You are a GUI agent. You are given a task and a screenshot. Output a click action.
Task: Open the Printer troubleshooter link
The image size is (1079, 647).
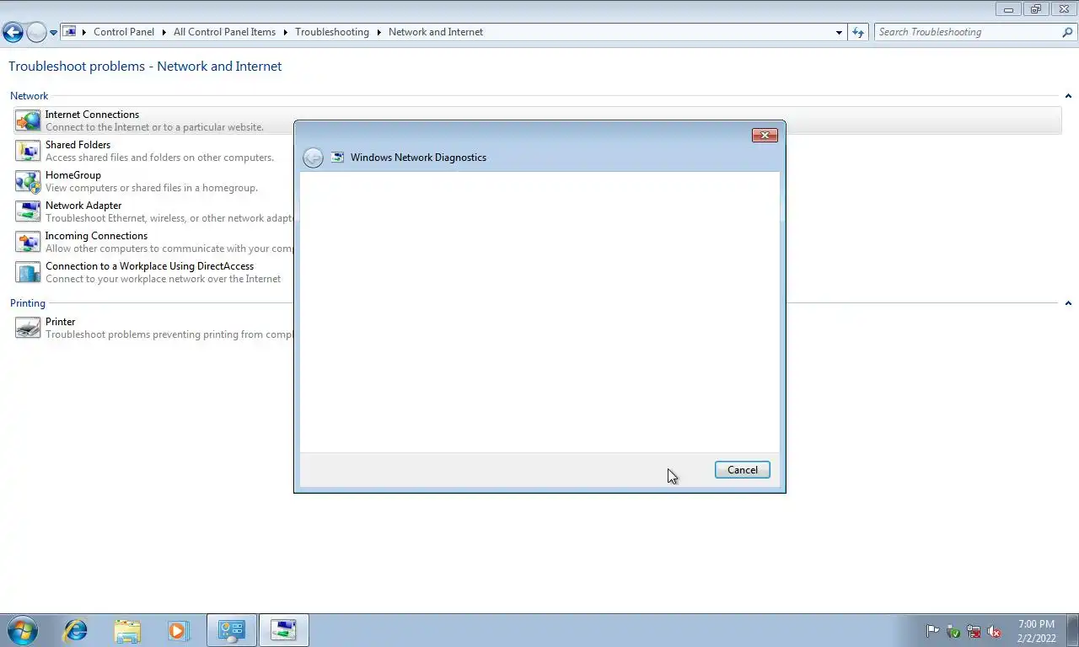coord(60,322)
